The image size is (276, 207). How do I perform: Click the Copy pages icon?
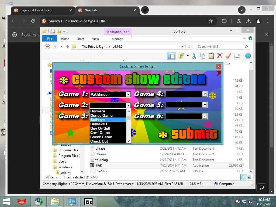[x=203, y=56]
